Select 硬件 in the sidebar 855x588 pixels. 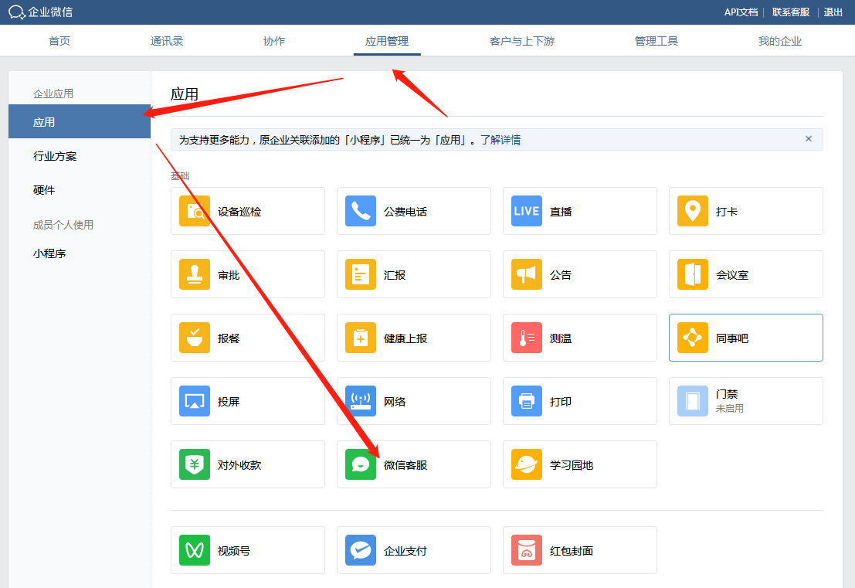[43, 190]
